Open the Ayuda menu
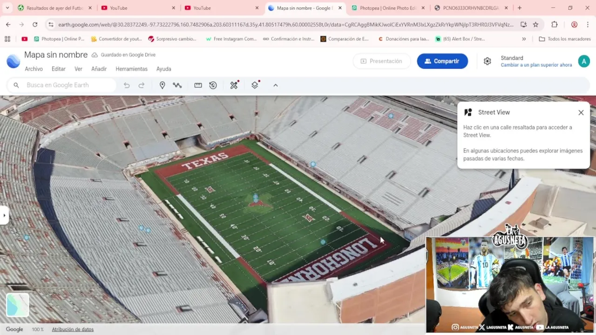The image size is (596, 335). point(163,69)
